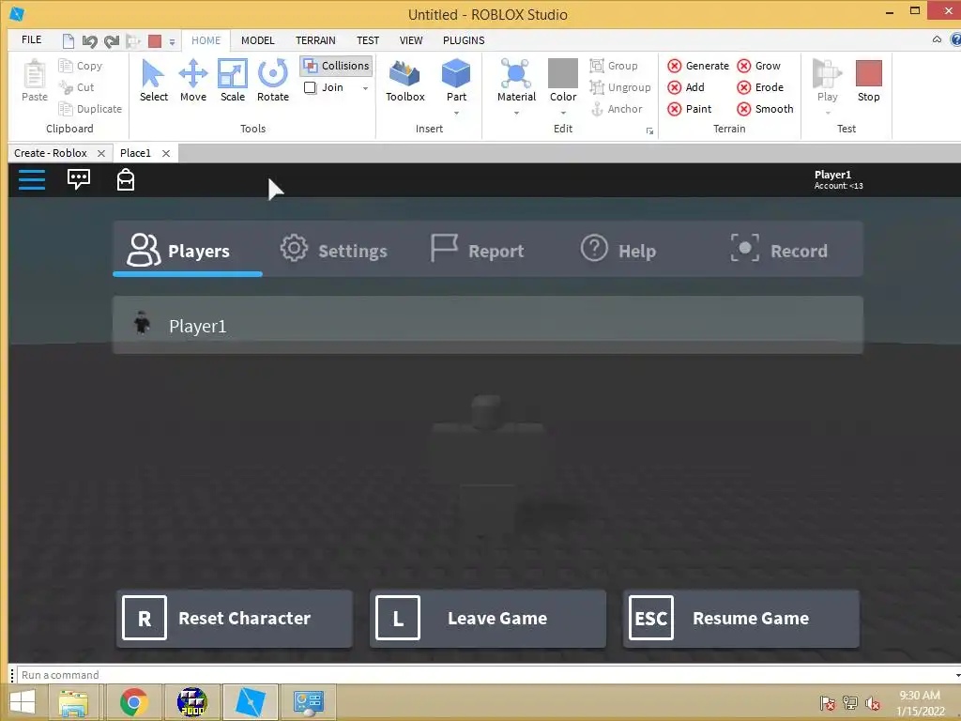This screenshot has height=721, width=961.
Task: Expand the Join dropdown arrow
Action: click(x=365, y=88)
